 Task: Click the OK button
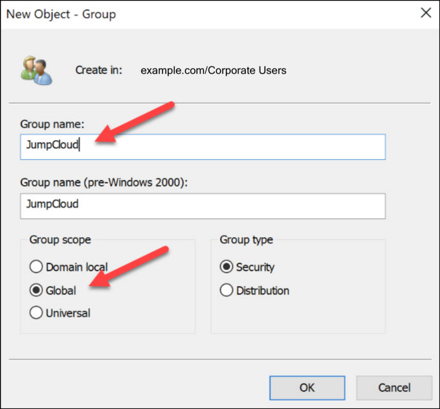coord(307,387)
